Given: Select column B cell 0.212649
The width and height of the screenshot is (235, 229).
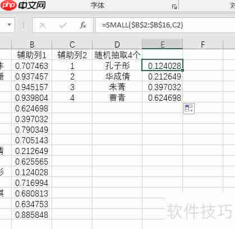Looking at the screenshot, I should click(x=32, y=151).
